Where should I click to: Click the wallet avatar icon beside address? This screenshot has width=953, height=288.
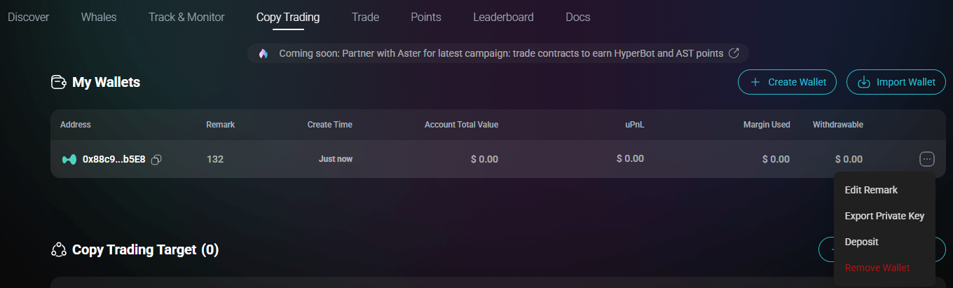69,160
